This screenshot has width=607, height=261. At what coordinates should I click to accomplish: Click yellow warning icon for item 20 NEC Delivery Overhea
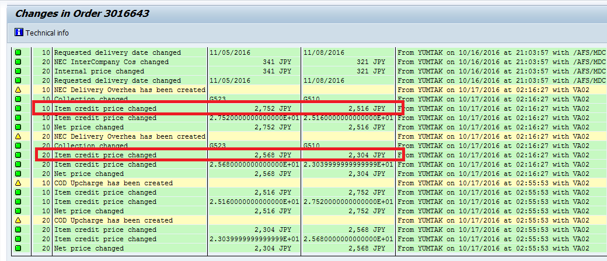tap(18, 137)
